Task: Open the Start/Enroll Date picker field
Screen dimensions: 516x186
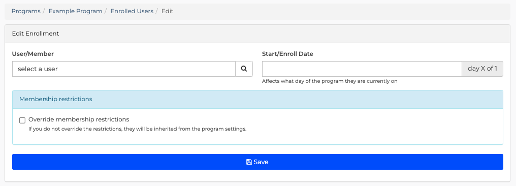Action: [362, 69]
